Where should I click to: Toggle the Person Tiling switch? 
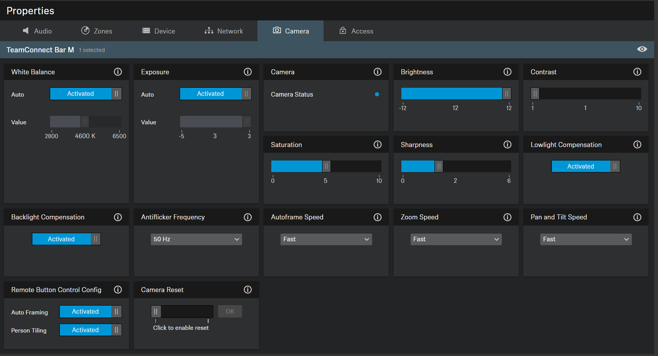tap(90, 330)
